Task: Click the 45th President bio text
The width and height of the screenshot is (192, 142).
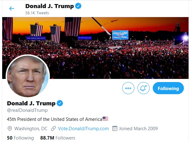Action: 54,119
